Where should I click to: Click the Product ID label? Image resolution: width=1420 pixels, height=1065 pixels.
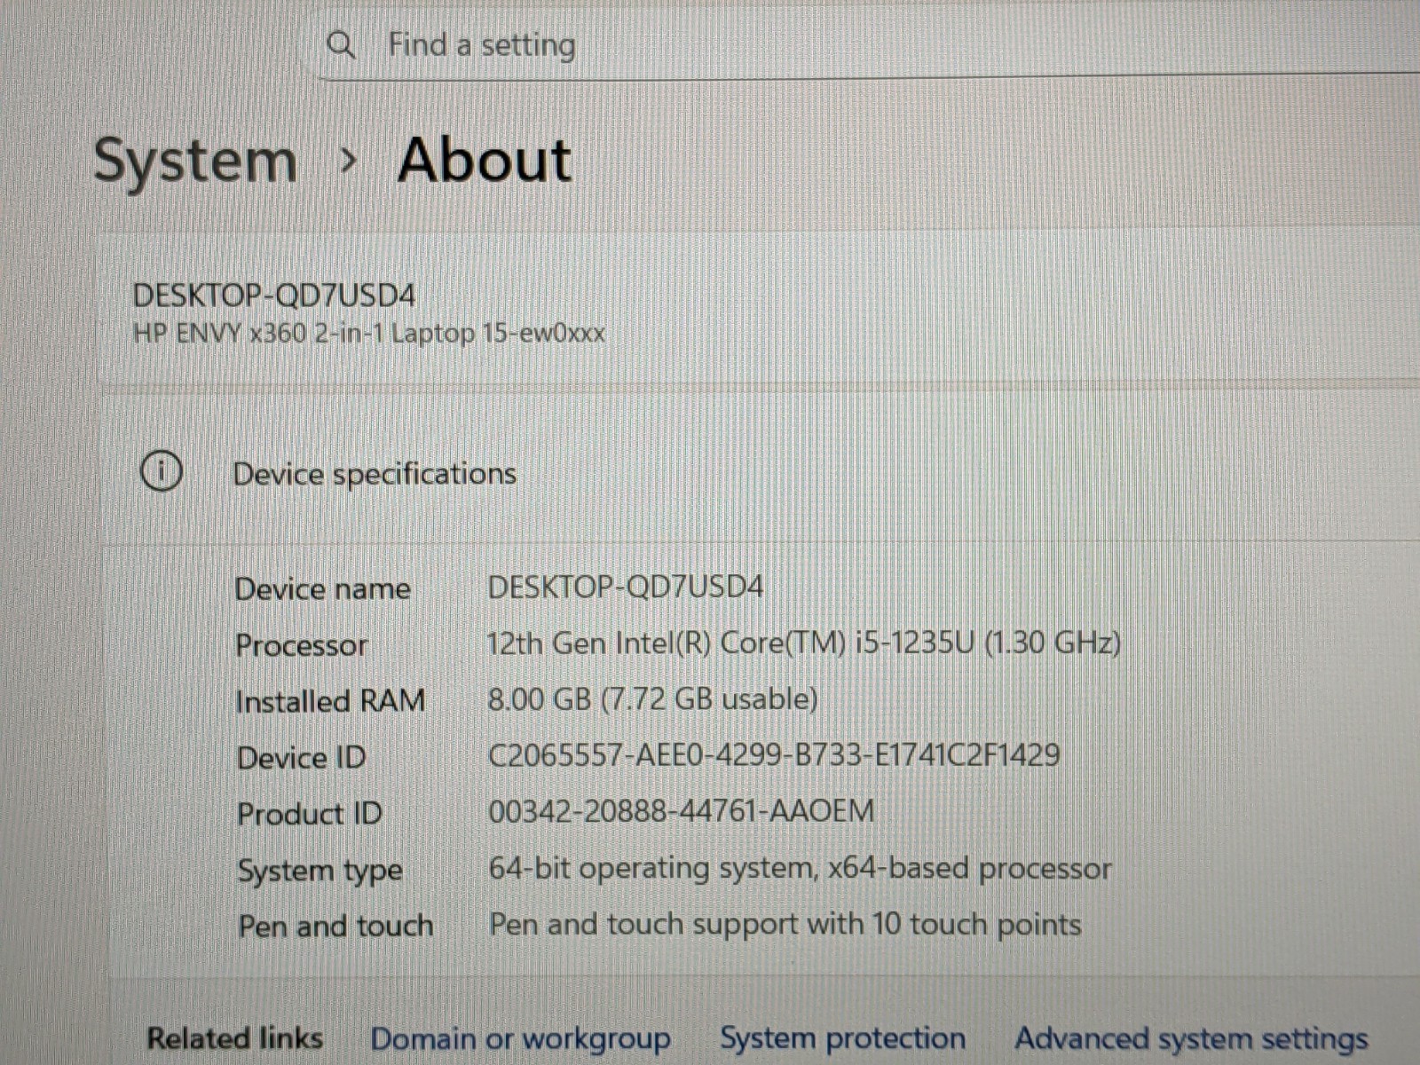(310, 814)
